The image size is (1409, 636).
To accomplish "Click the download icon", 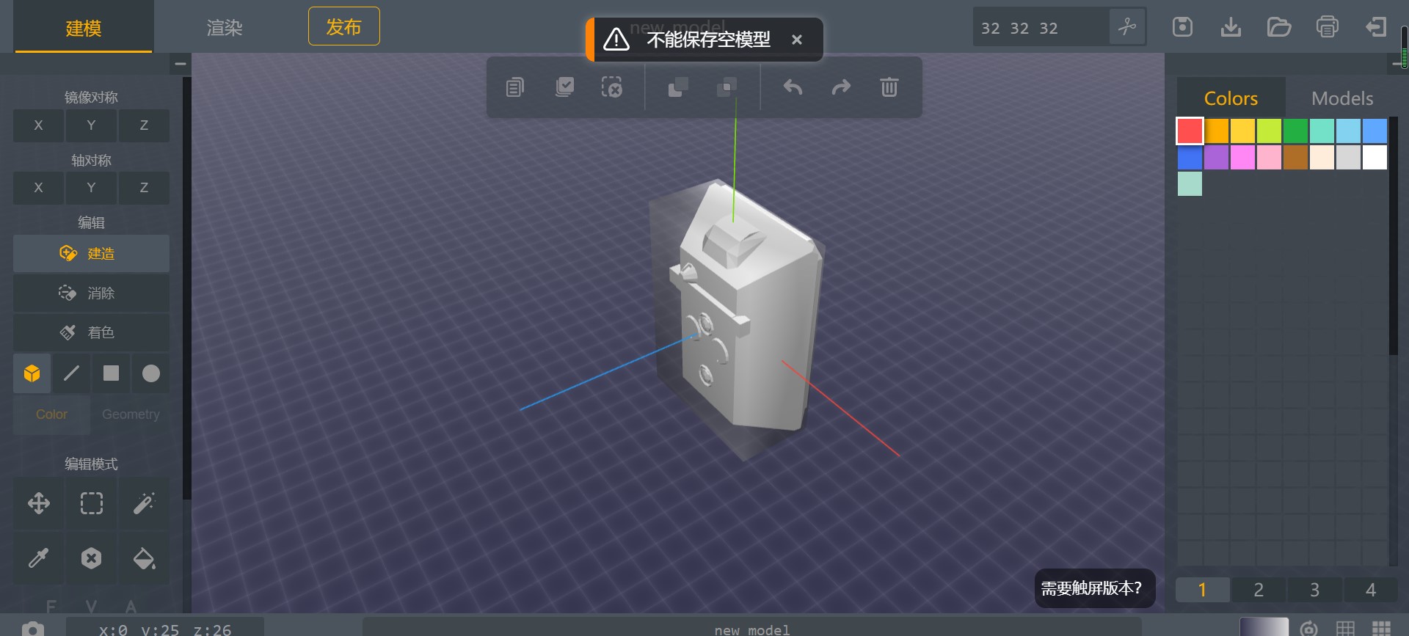I will (x=1231, y=27).
